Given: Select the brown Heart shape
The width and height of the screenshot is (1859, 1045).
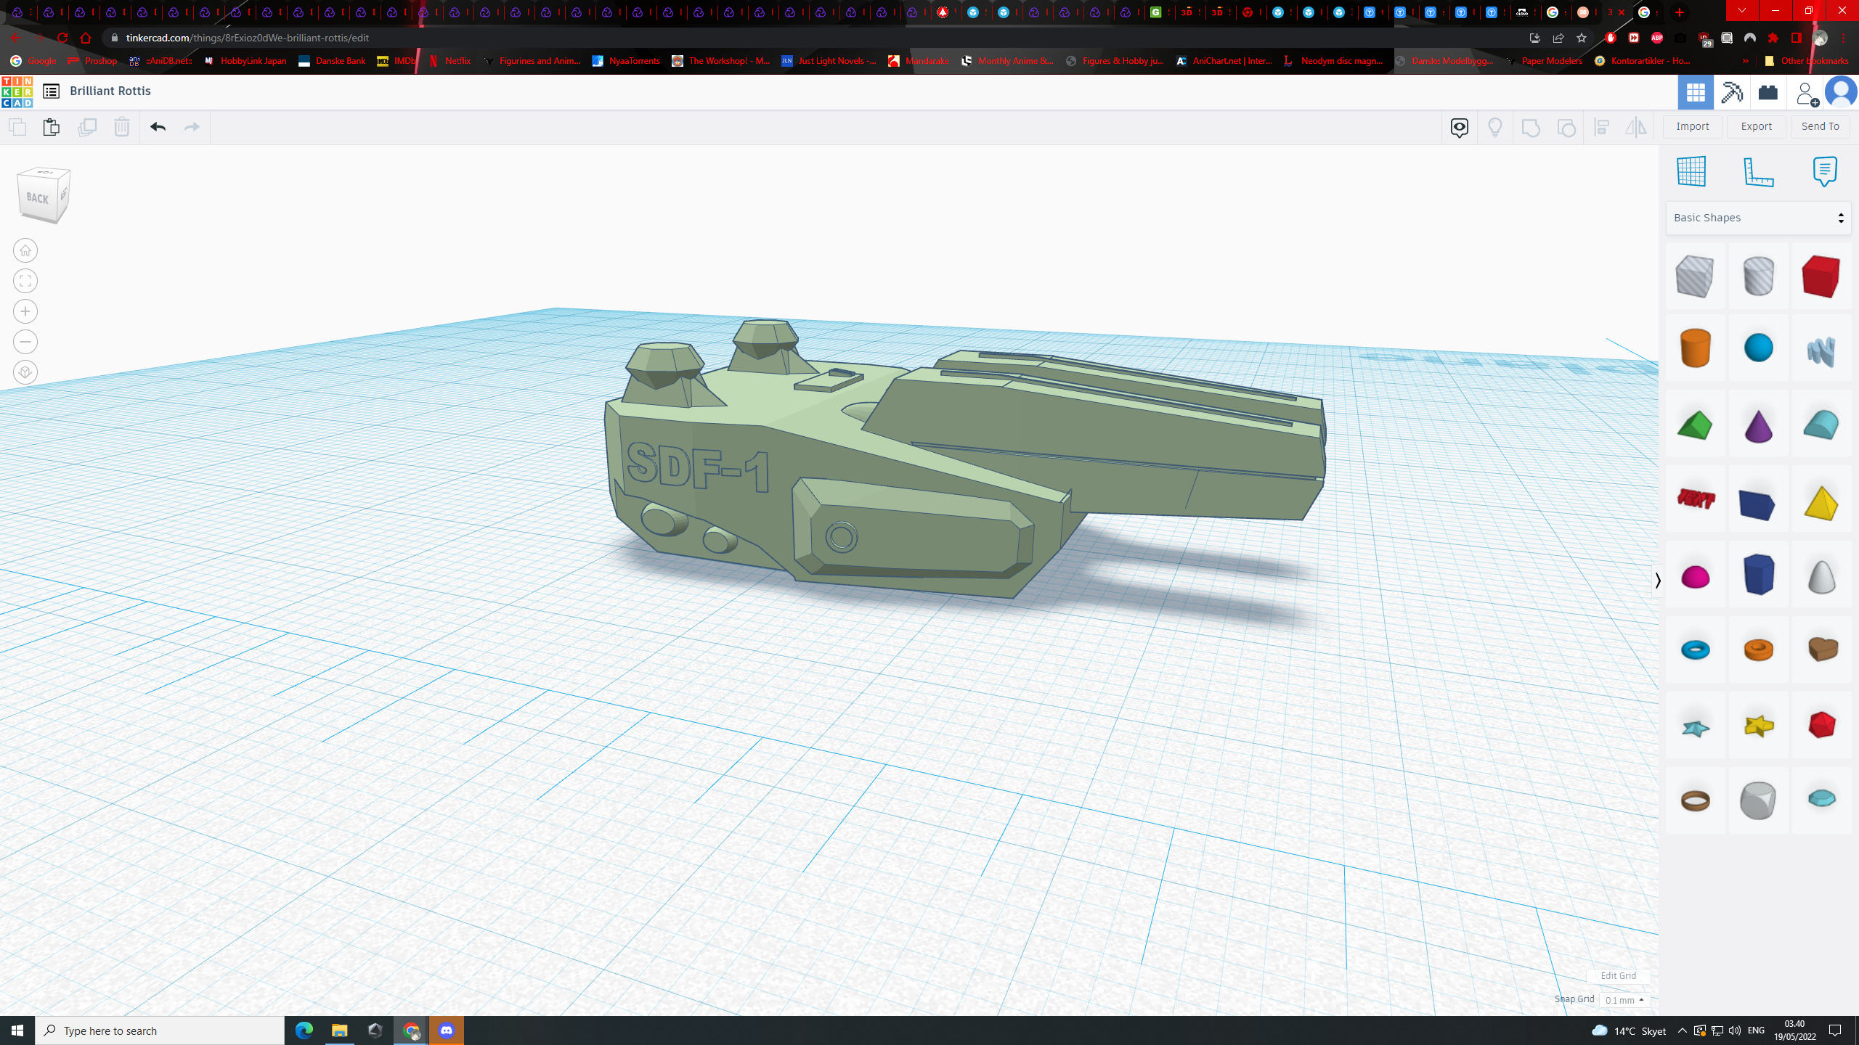Looking at the screenshot, I should (x=1821, y=649).
